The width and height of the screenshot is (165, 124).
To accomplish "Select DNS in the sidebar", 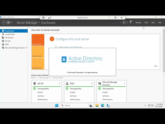I will [x=14, y=44].
